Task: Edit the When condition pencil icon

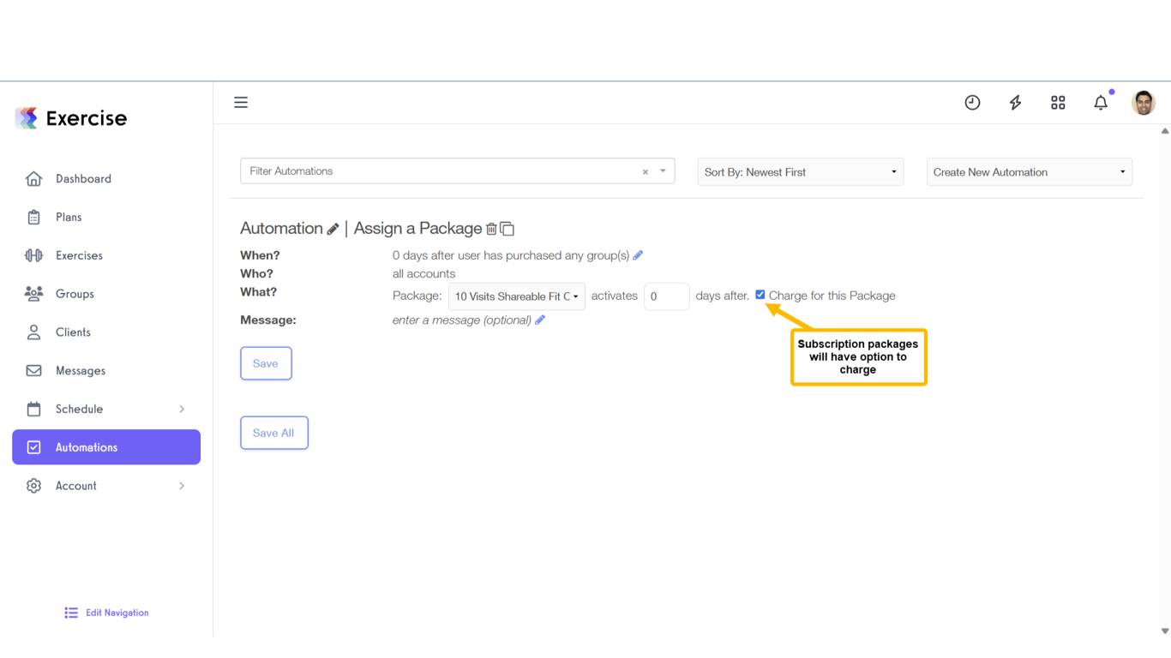Action: pos(638,255)
